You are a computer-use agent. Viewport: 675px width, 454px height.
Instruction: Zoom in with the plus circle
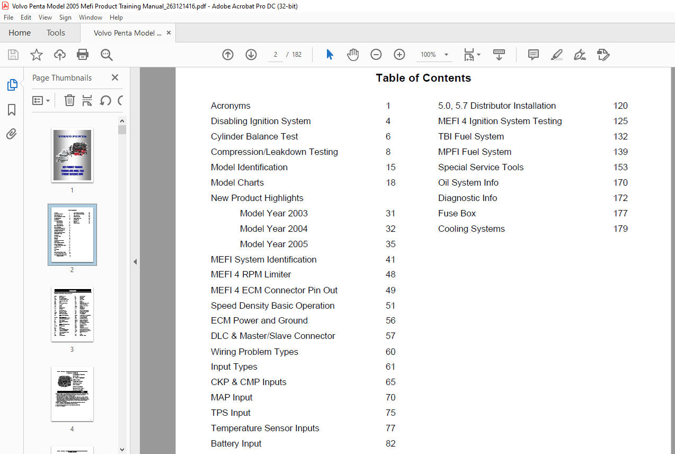399,55
